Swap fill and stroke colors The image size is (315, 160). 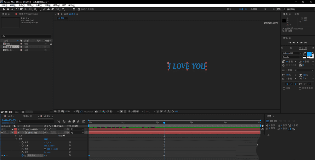pyautogui.click(x=312, y=53)
